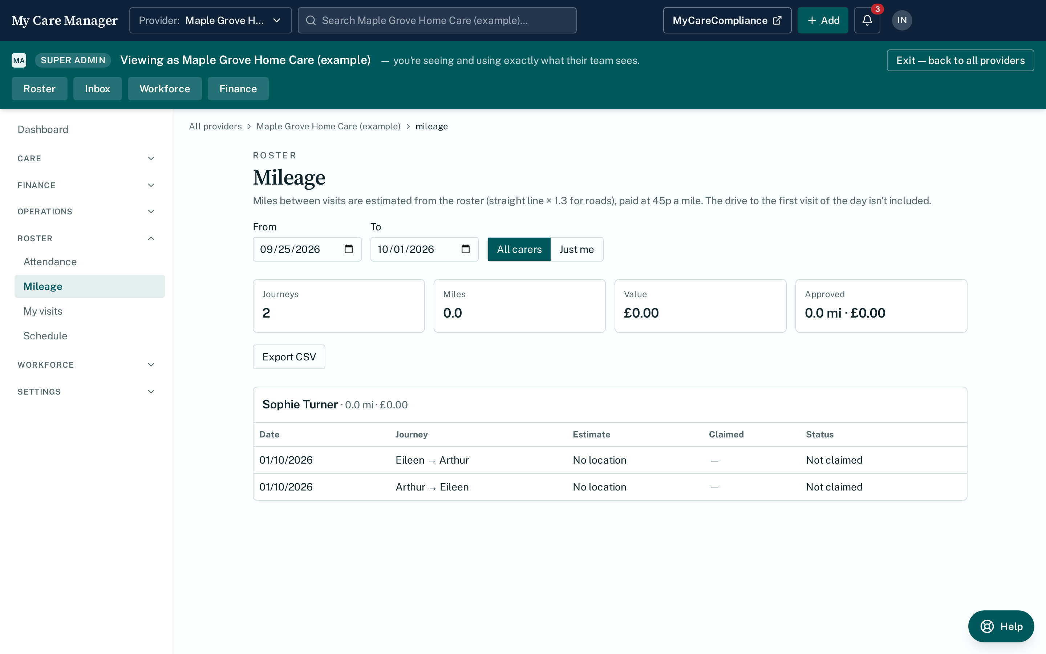This screenshot has width=1046, height=654.
Task: Open the Help lifebuoy widget
Action: coord(1001,626)
